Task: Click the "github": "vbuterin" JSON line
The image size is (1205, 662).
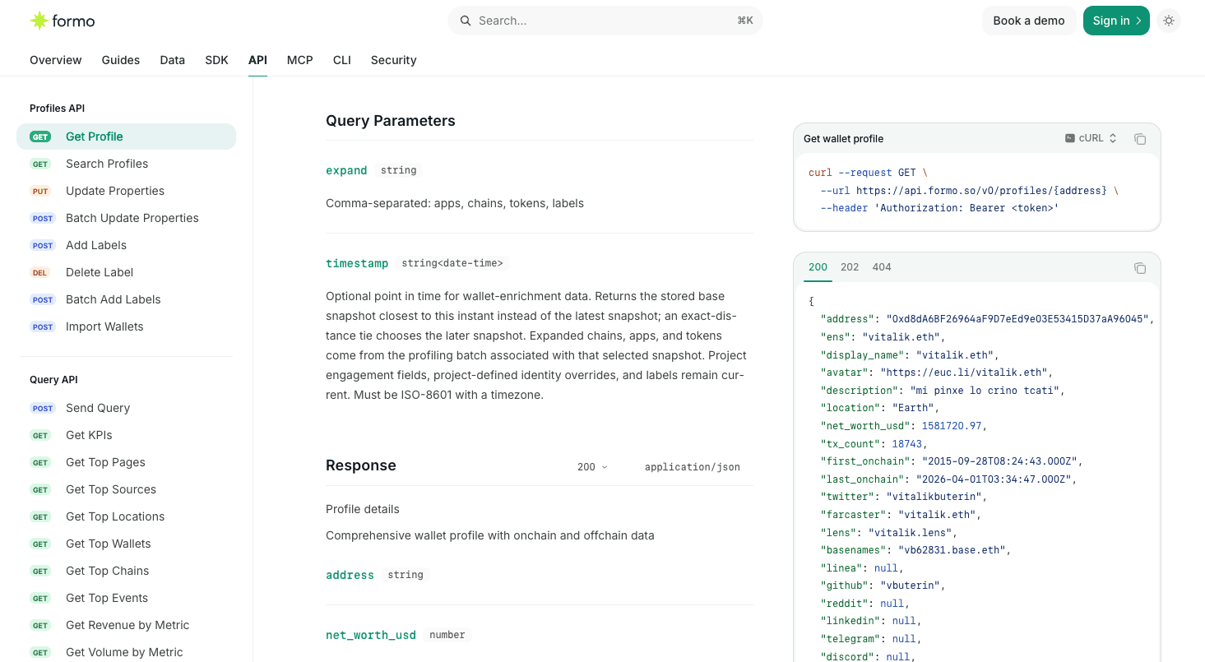Action: [883, 586]
